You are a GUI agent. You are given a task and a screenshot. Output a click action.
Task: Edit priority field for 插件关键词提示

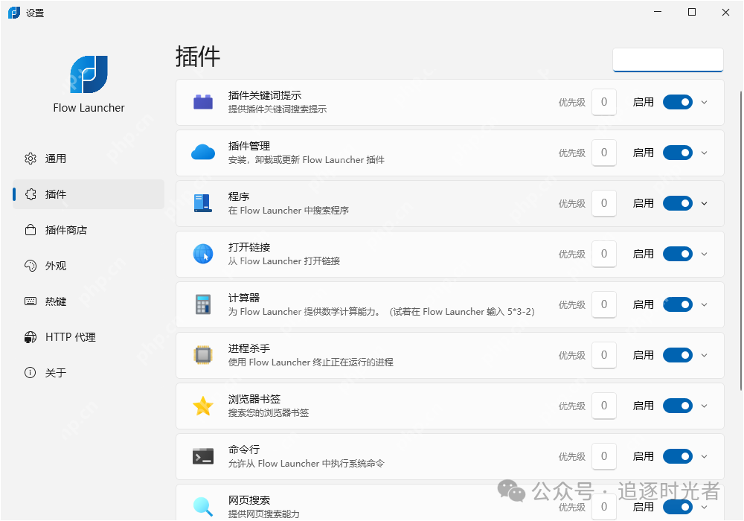(604, 102)
